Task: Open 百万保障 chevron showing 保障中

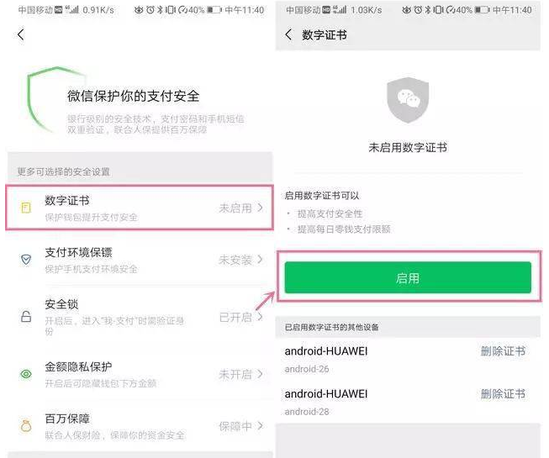Action: [x=260, y=425]
